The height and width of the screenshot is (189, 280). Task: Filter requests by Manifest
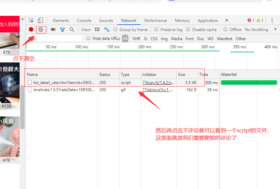click(225, 39)
